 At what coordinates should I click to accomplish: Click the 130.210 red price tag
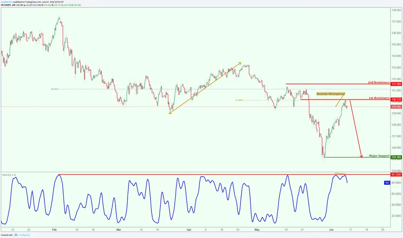[396, 100]
